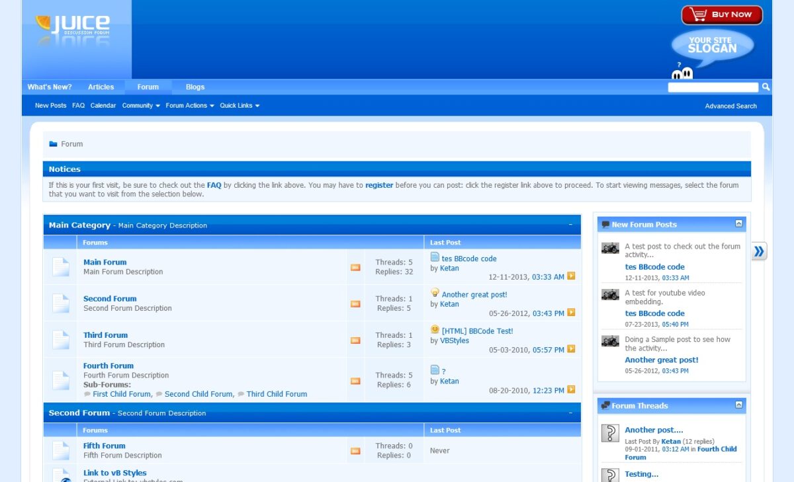Toggle the New Forum Posts panel collapsed
The height and width of the screenshot is (482, 794).
pos(738,223)
